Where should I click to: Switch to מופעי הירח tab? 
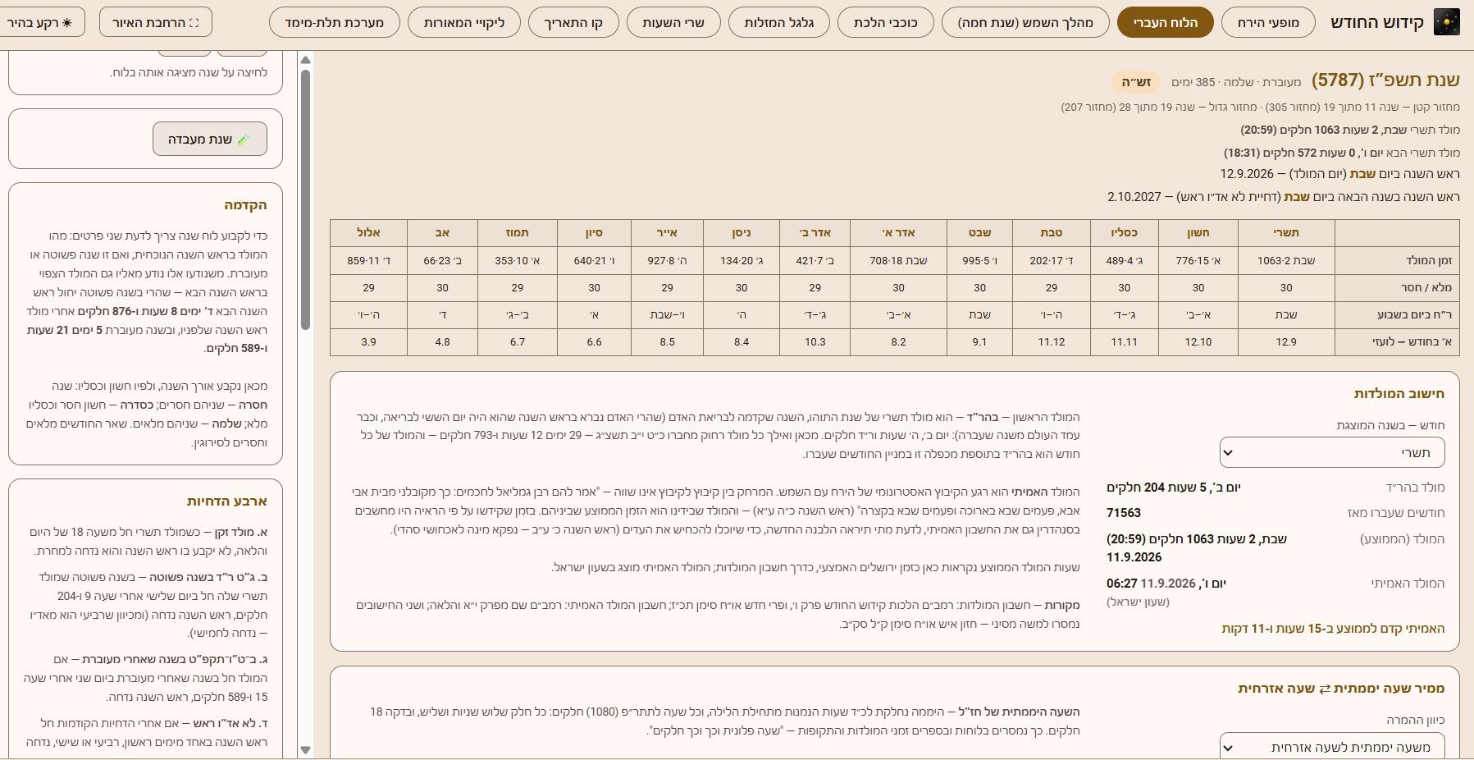coord(1268,23)
